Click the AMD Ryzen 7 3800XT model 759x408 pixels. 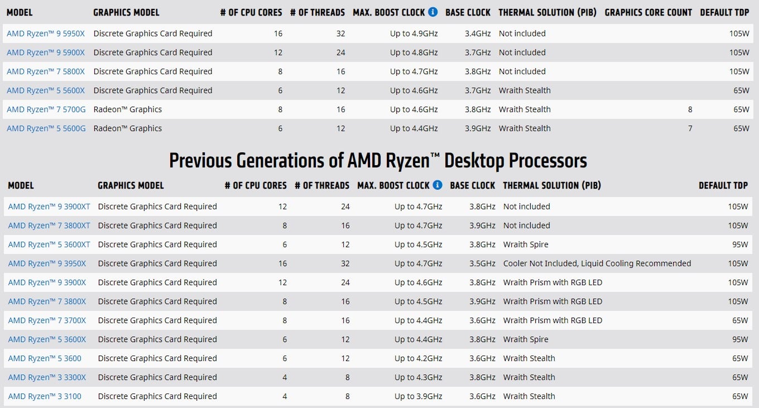click(49, 225)
